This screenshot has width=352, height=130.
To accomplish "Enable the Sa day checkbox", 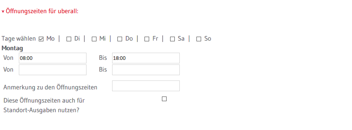I will (172, 39).
